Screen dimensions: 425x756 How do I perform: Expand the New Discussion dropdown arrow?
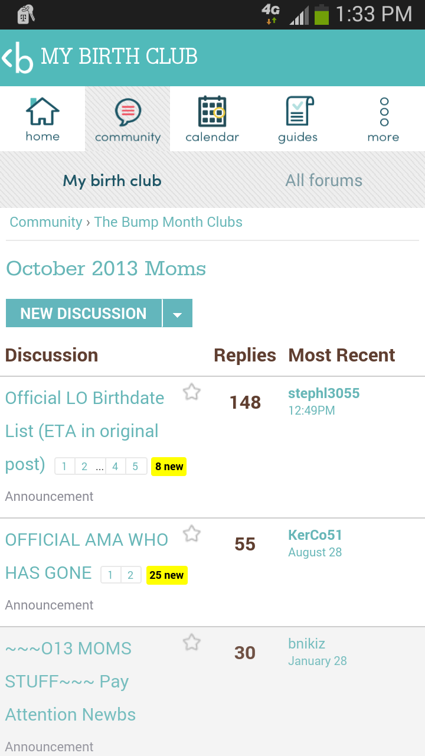click(x=177, y=314)
